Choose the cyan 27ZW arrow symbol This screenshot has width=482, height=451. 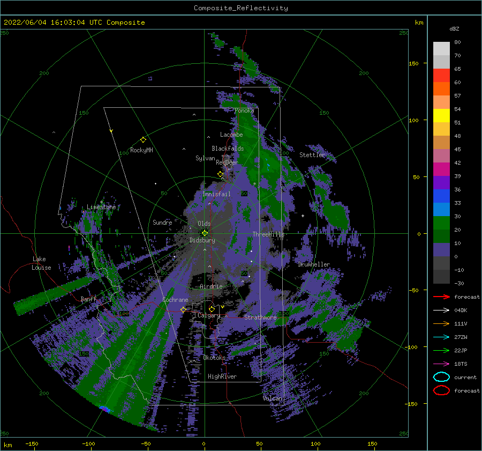click(441, 337)
